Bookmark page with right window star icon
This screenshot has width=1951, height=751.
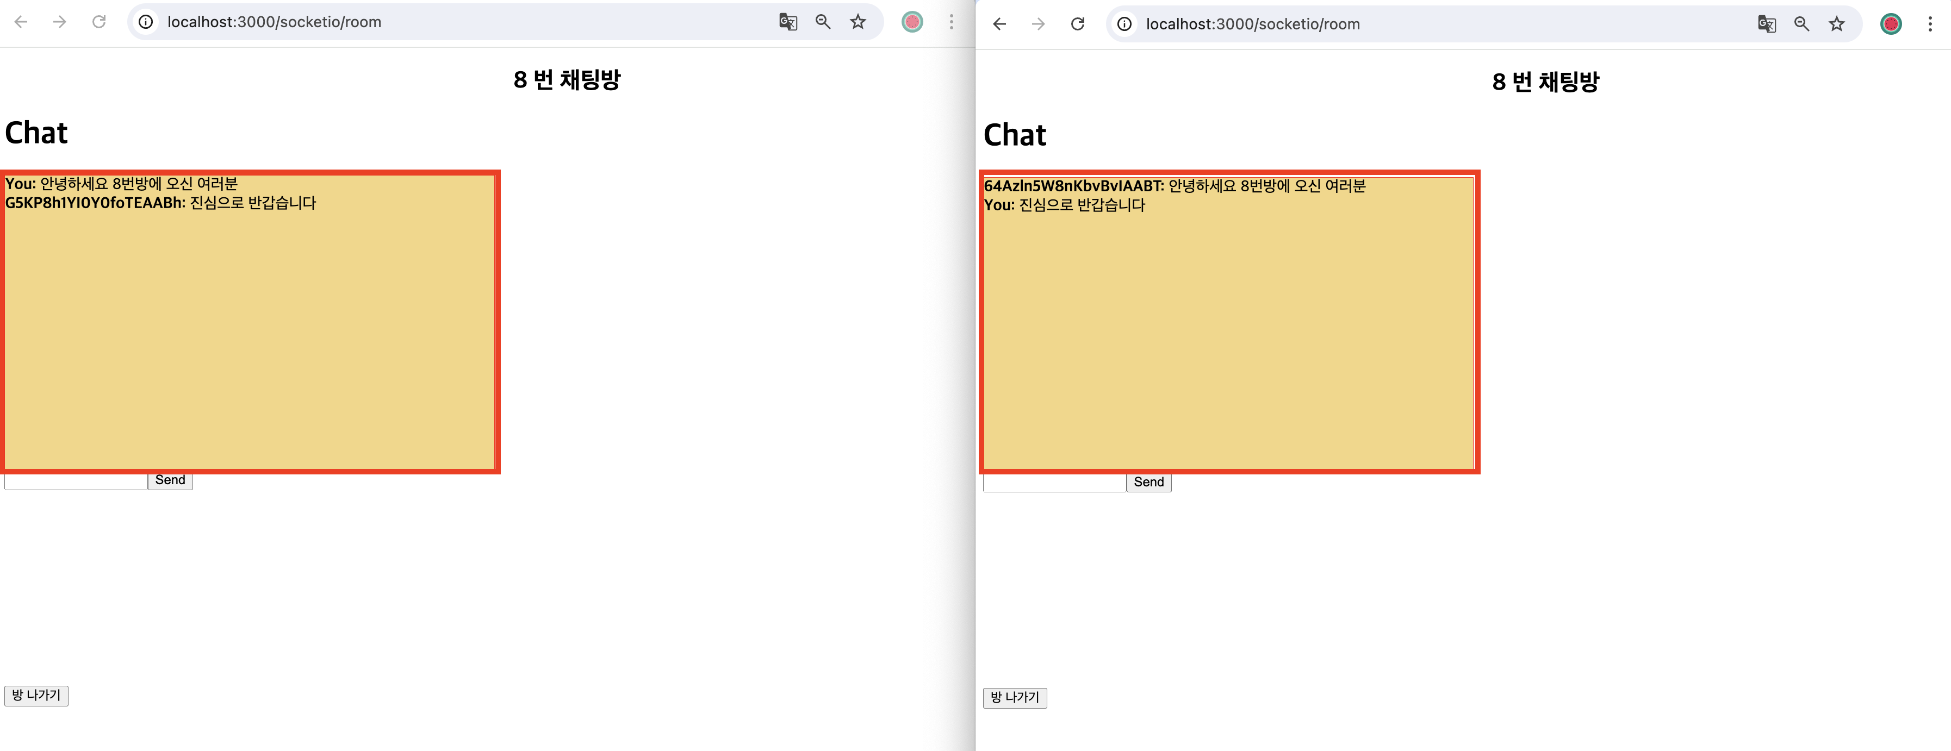tap(1836, 24)
